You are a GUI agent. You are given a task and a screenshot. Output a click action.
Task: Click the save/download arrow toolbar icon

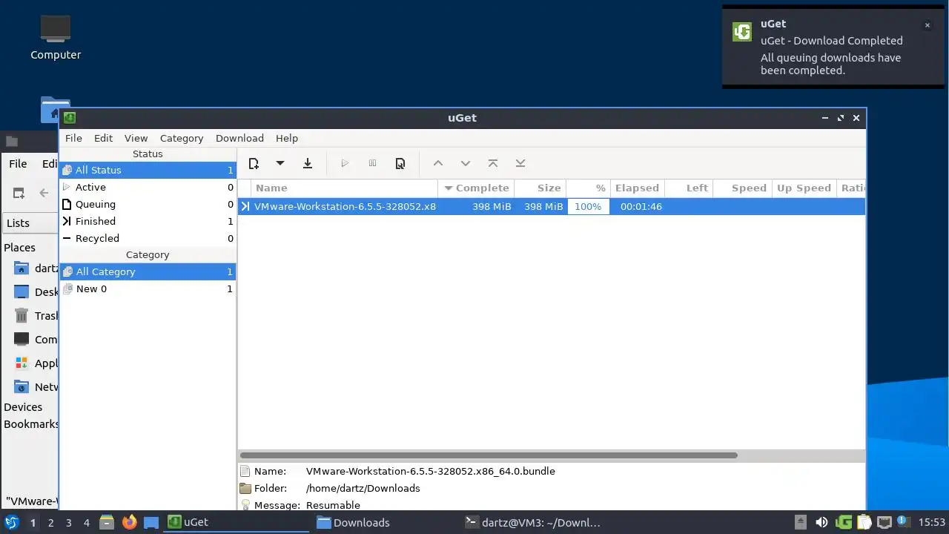308,163
